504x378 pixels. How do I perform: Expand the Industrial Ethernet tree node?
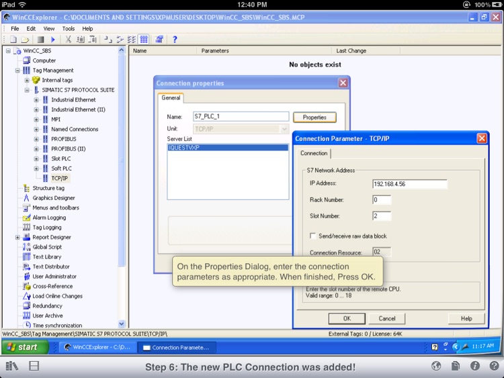pos(36,100)
